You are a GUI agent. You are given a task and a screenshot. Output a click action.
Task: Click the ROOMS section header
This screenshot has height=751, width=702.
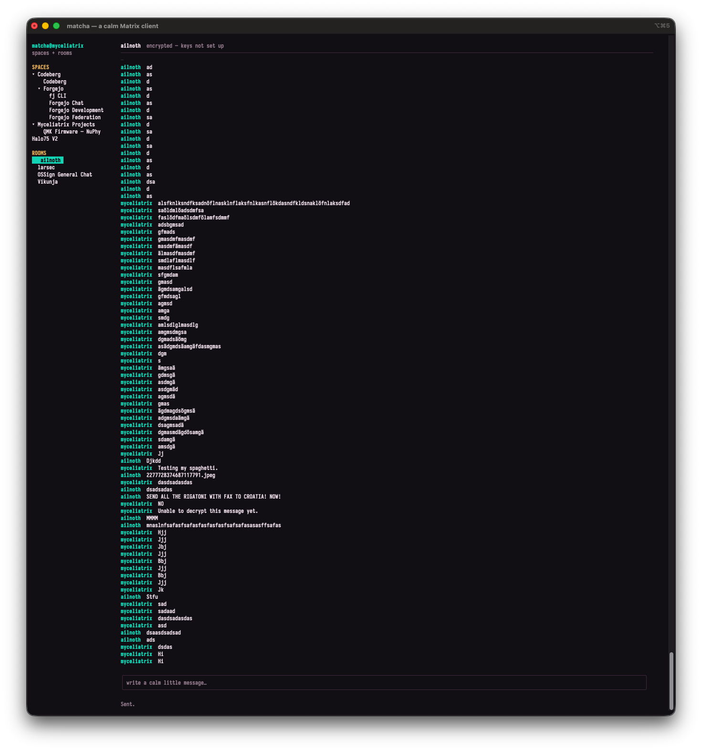point(39,153)
